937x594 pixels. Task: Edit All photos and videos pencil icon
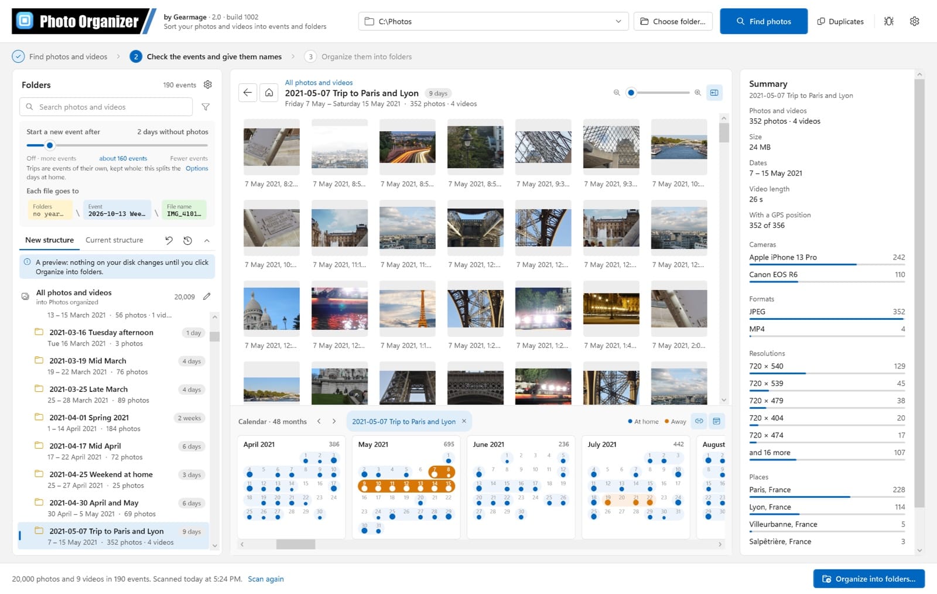(207, 296)
